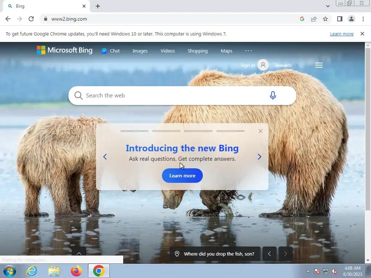
Task: Click the page vertical scrollbar
Action: [x=368, y=129]
